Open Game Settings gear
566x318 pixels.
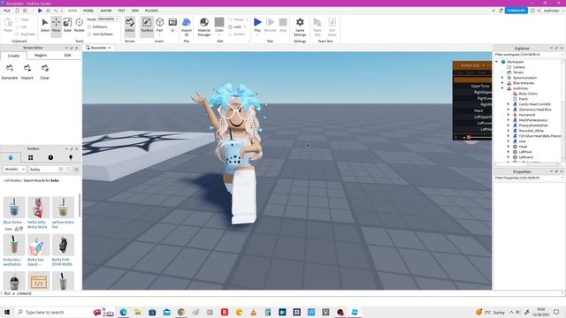point(300,26)
